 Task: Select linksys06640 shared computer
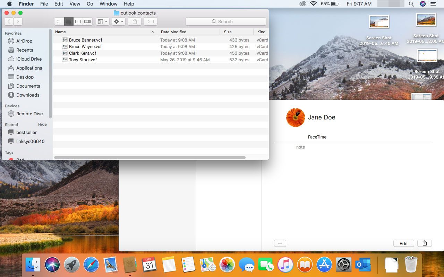tap(30, 141)
